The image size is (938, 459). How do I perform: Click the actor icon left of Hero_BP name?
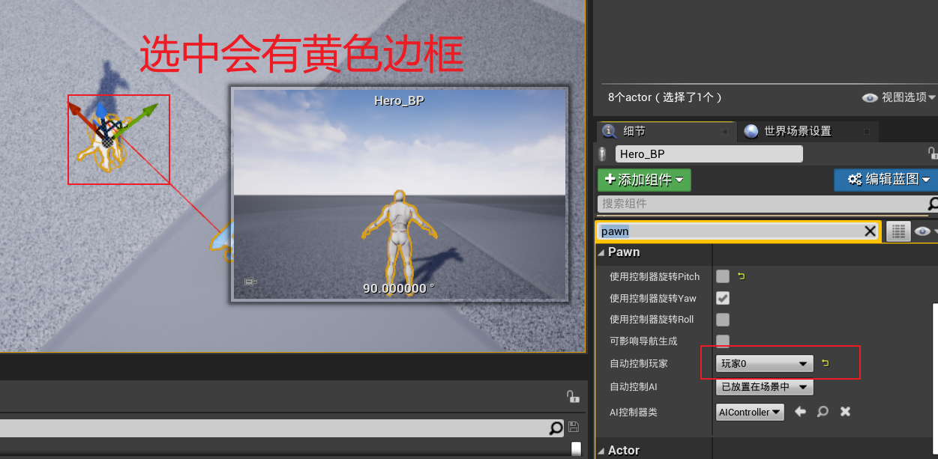(602, 153)
